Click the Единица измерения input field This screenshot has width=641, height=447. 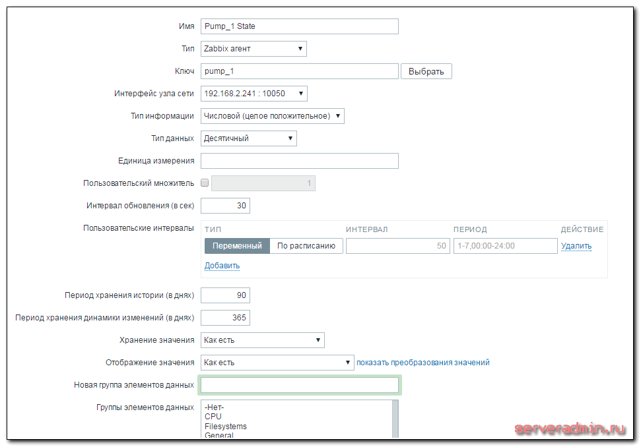click(x=299, y=161)
